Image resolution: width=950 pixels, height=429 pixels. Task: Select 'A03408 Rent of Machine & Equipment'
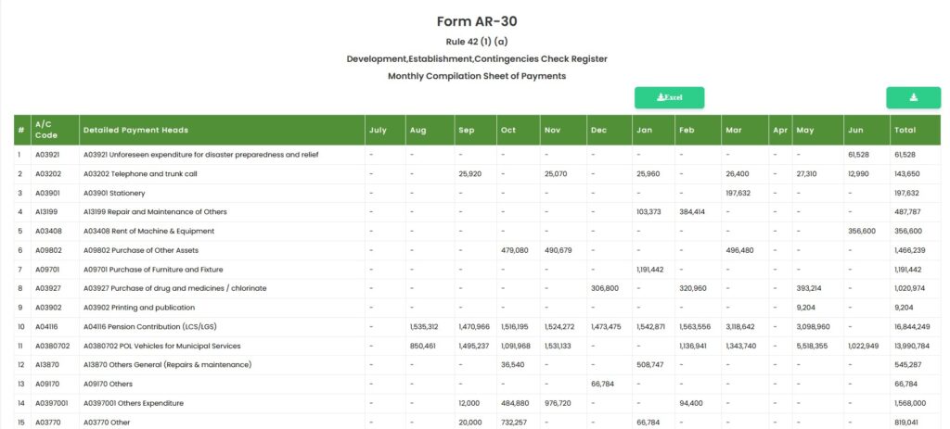149,231
